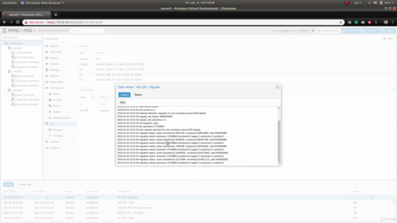The width and height of the screenshot is (397, 223).
Task: Select local-lvm (server3) storage in tree
Action: coord(28,100)
